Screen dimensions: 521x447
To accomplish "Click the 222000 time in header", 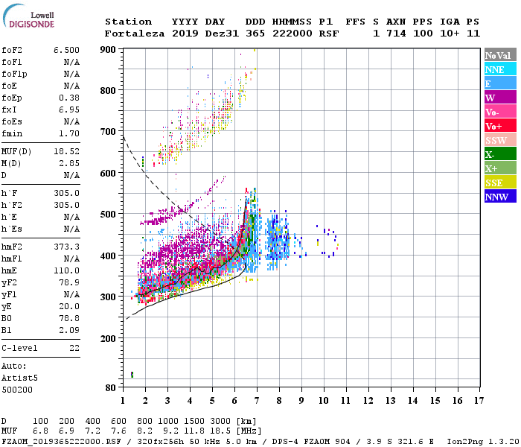I will [x=293, y=34].
